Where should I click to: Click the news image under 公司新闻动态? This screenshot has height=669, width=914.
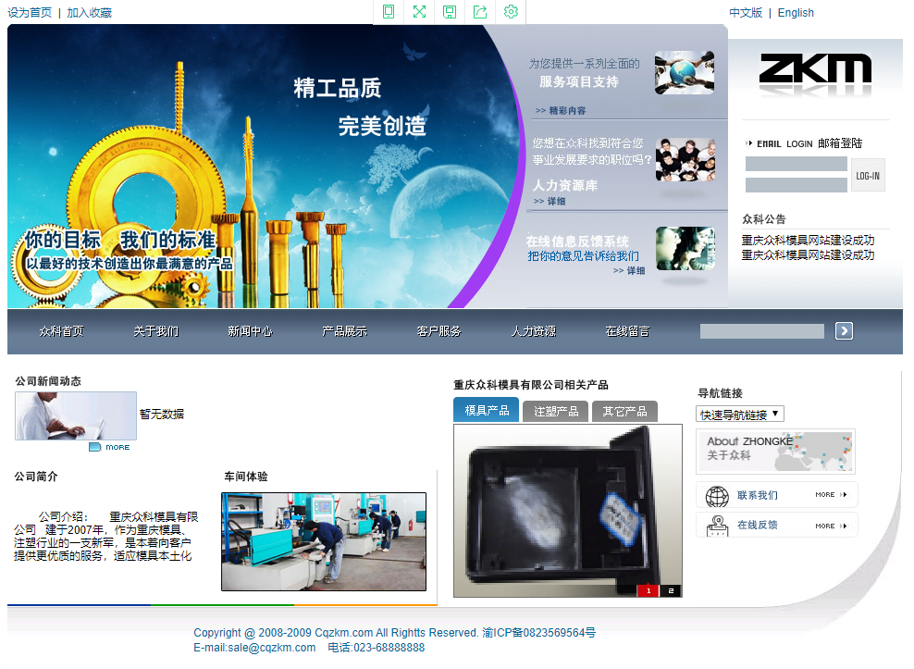[76, 415]
